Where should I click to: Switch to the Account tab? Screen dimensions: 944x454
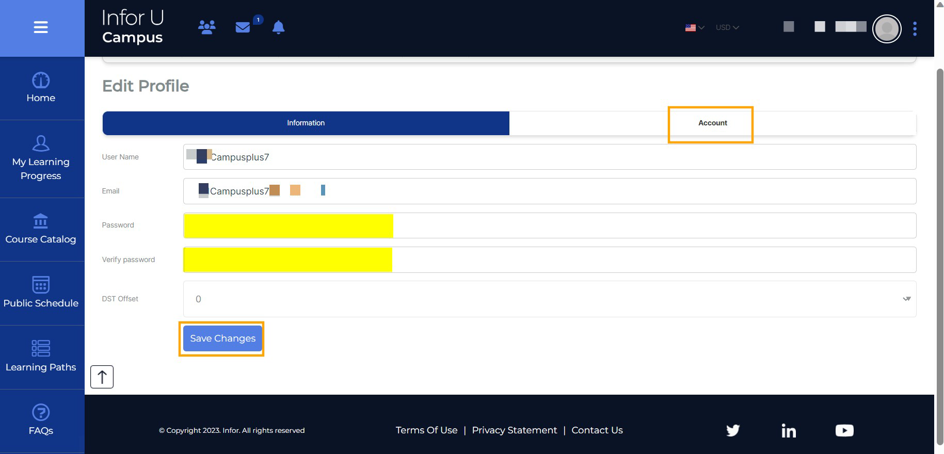pos(712,123)
